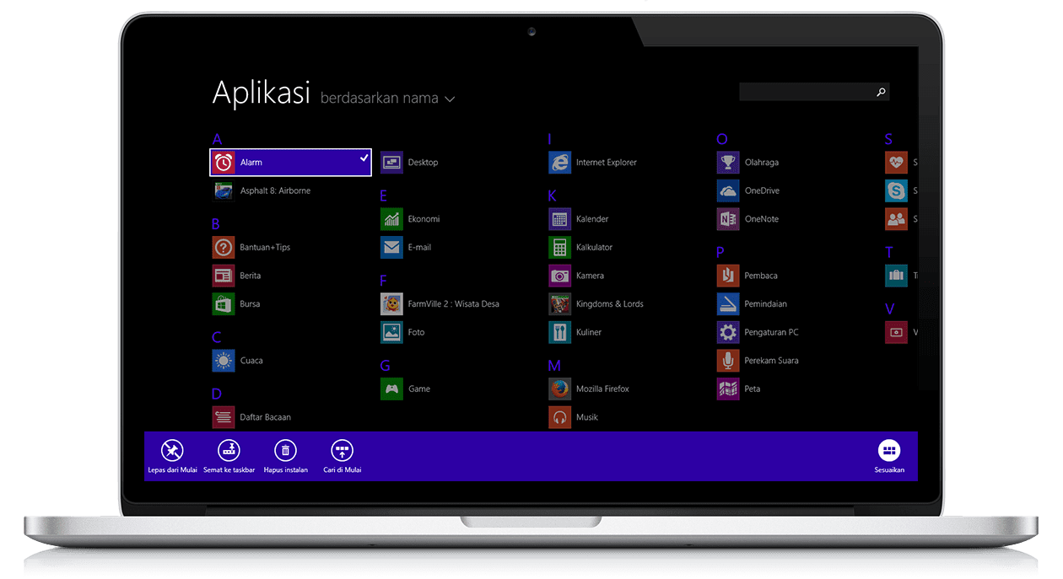Open the Cuaca weather app icon
1063x579 pixels.
pos(224,361)
